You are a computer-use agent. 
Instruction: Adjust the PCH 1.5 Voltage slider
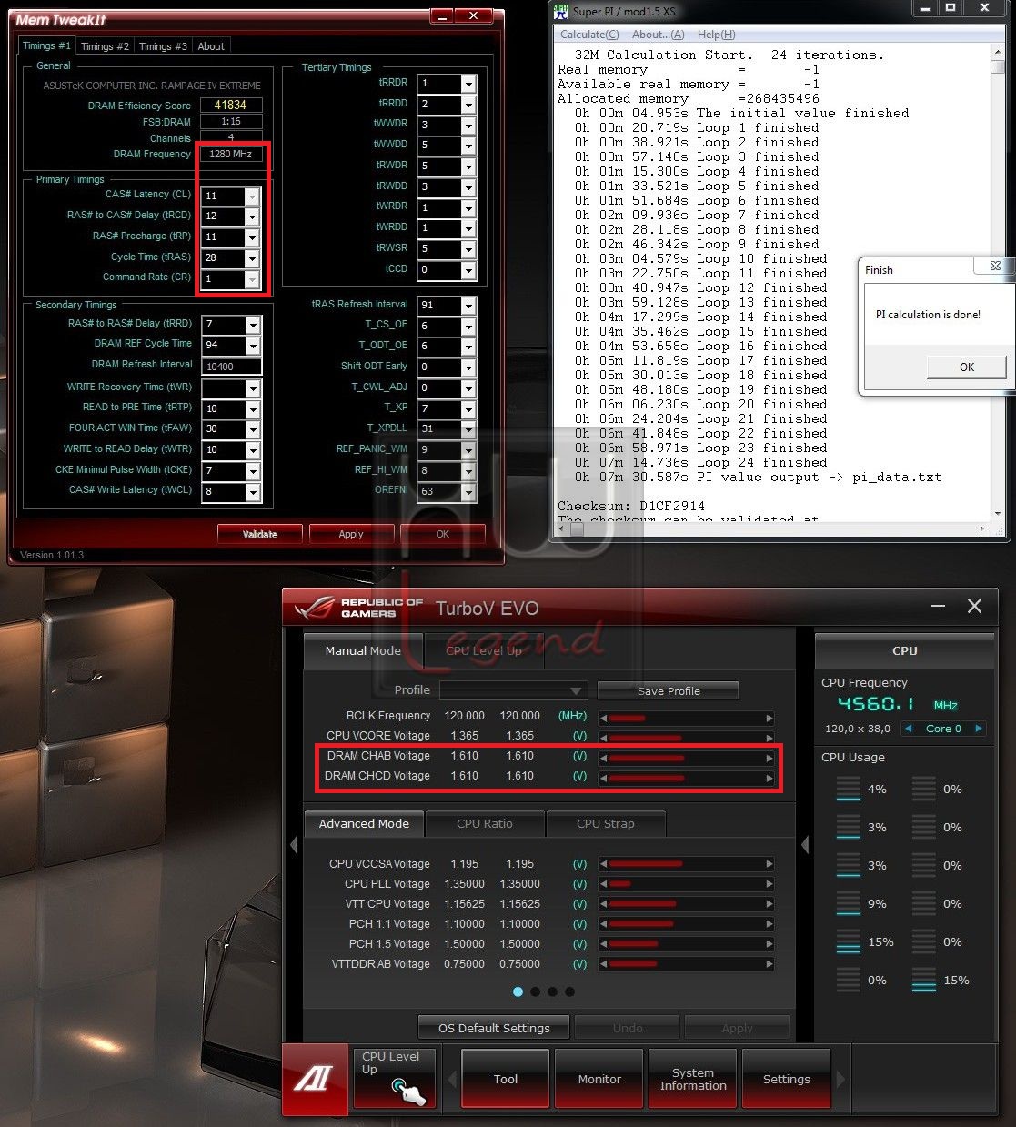(x=687, y=944)
